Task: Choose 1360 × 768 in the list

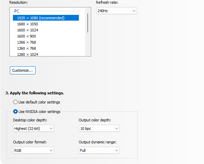Action: coord(27,48)
